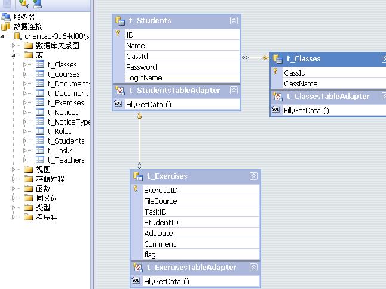
Task: Click the t_Students table header icon
Action: 120,21
